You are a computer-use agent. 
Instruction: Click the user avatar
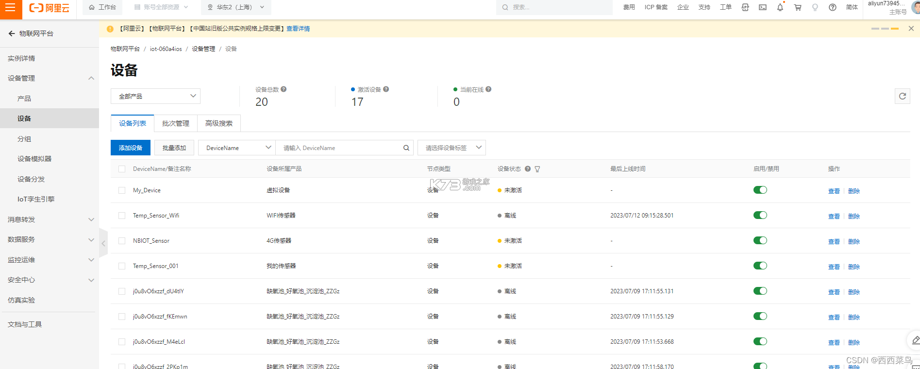click(916, 7)
